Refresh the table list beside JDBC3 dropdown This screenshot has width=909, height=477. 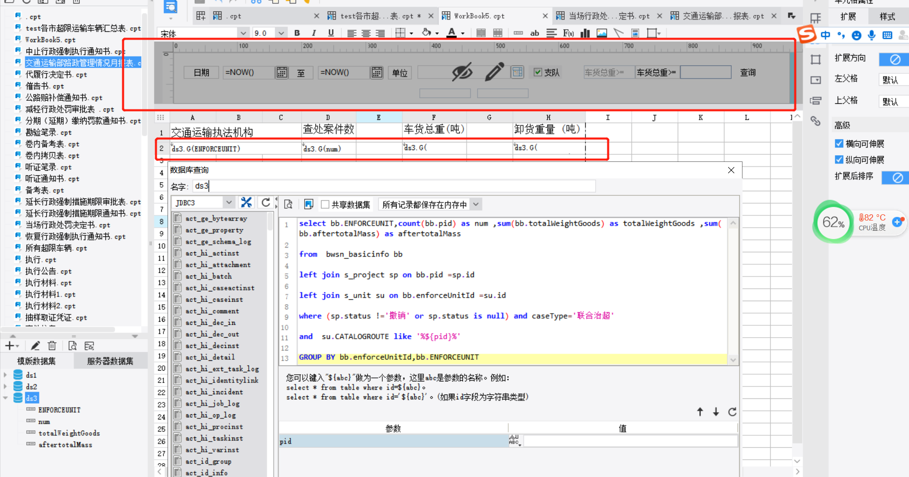pyautogui.click(x=266, y=203)
